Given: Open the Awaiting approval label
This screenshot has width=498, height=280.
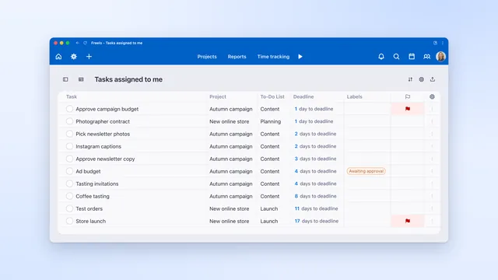Looking at the screenshot, I should pyautogui.click(x=366, y=171).
